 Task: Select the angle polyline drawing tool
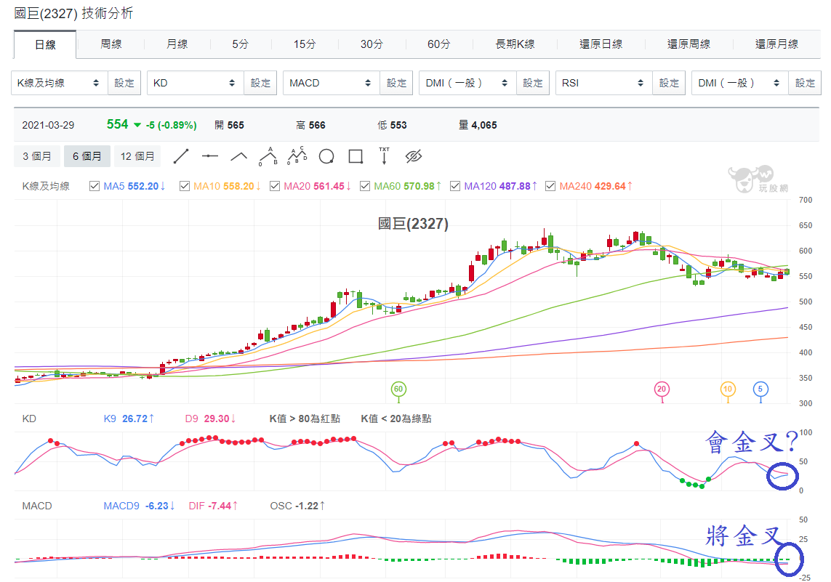[x=239, y=156]
